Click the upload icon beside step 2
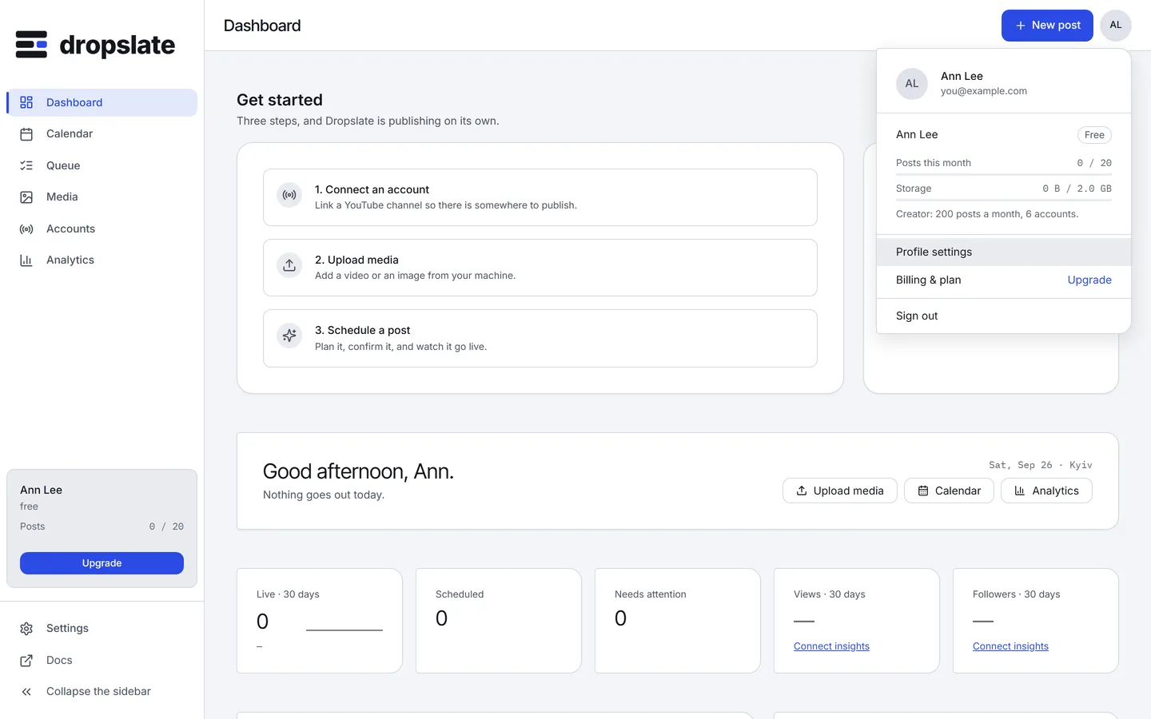The image size is (1151, 719). point(289,265)
